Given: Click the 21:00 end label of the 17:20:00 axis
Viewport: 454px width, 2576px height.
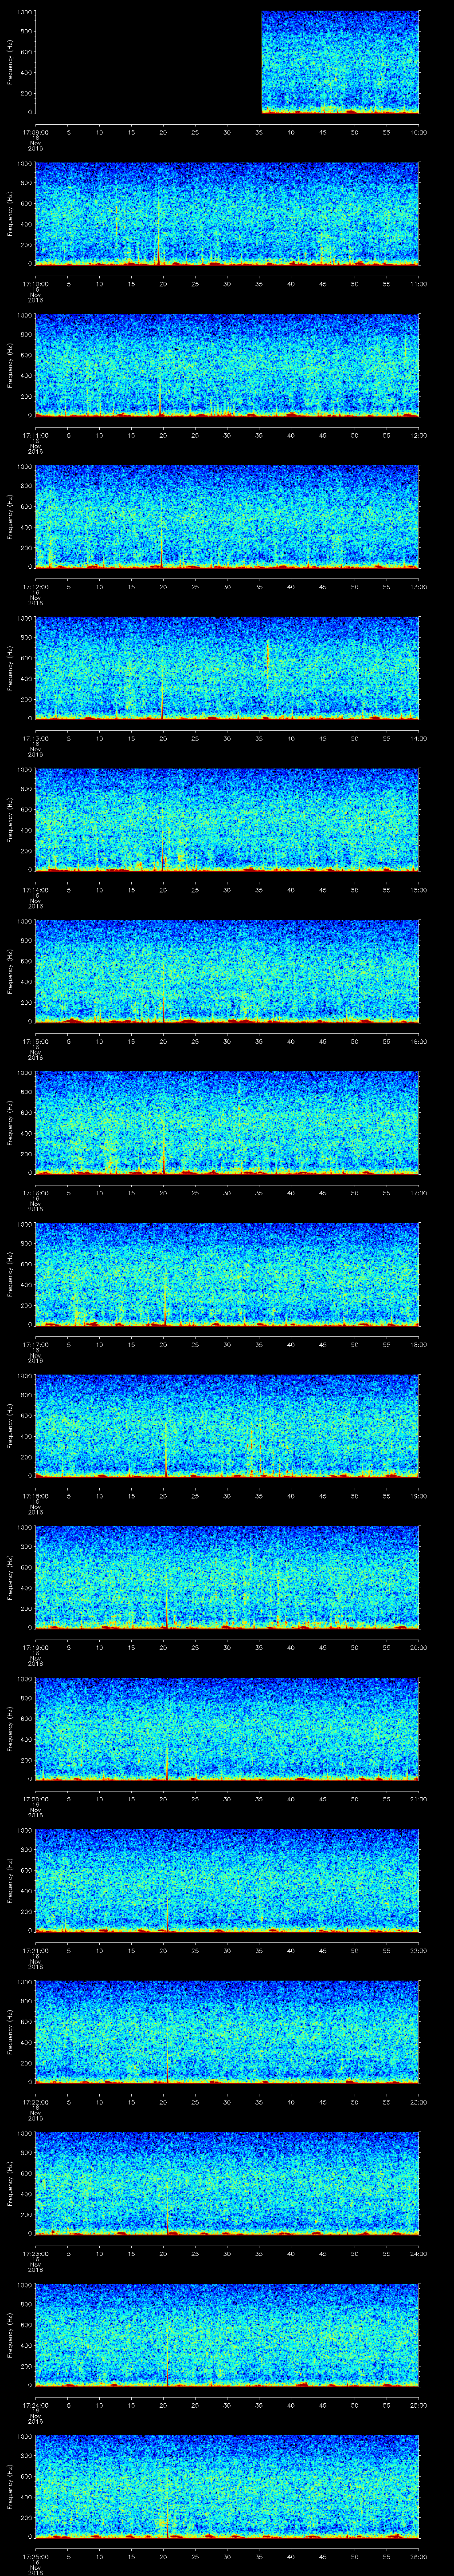Looking at the screenshot, I should tap(418, 1799).
